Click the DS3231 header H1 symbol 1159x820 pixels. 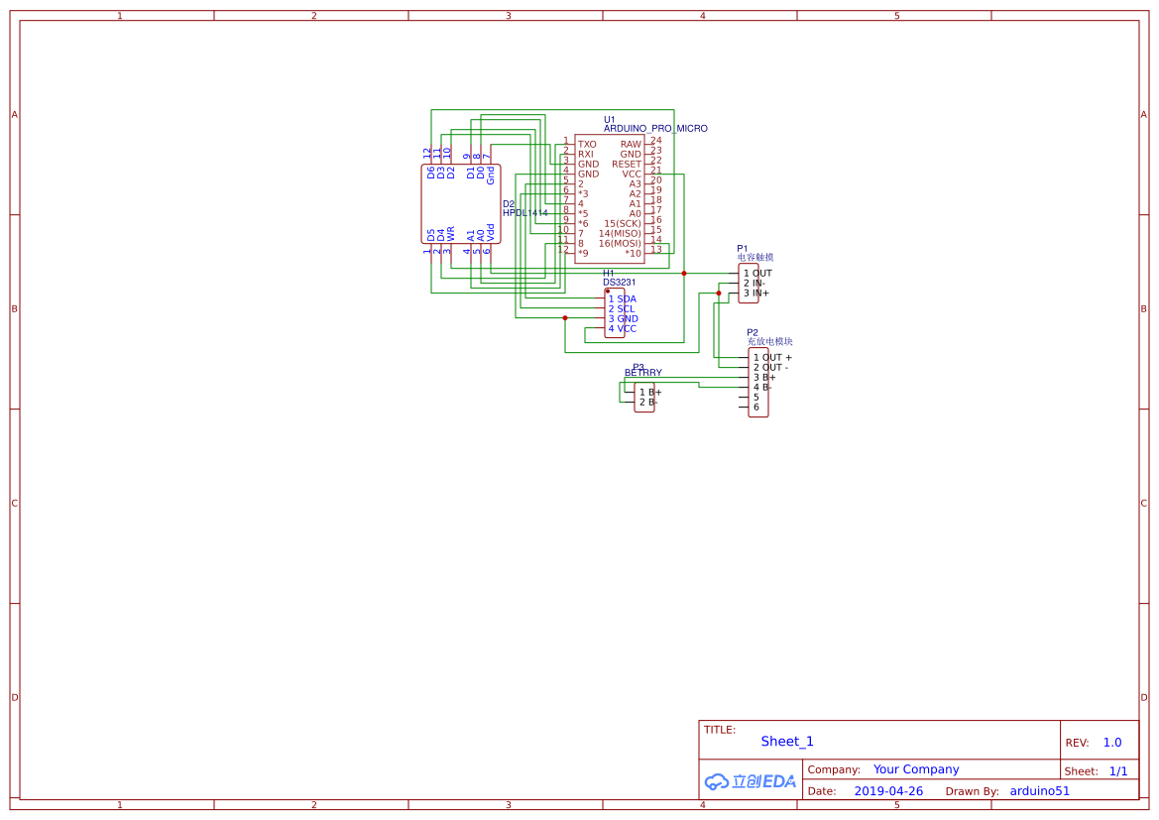[615, 313]
